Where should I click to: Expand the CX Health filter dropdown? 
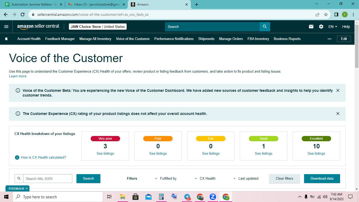[205, 178]
